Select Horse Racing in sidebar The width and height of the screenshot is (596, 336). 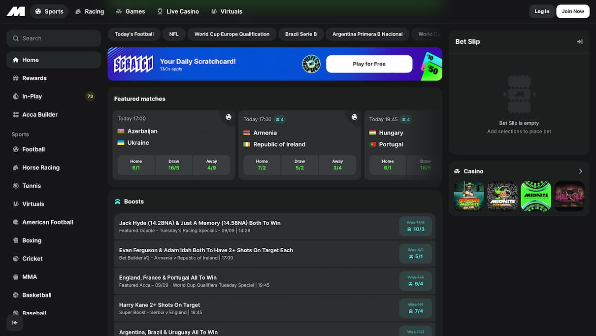click(x=54, y=168)
